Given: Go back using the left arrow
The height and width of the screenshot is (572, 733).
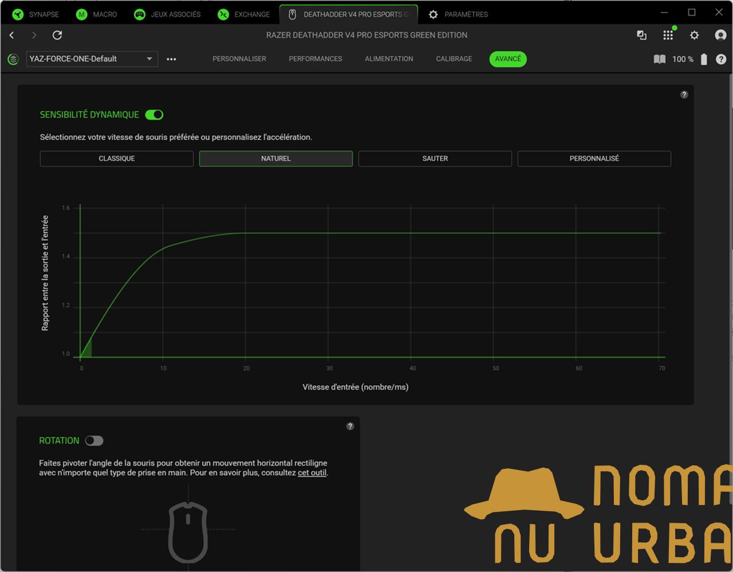Looking at the screenshot, I should pos(12,36).
